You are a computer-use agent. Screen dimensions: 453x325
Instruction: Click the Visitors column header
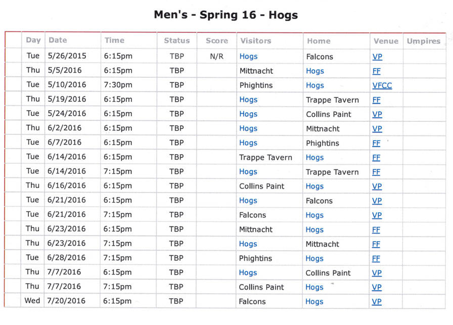click(x=256, y=41)
